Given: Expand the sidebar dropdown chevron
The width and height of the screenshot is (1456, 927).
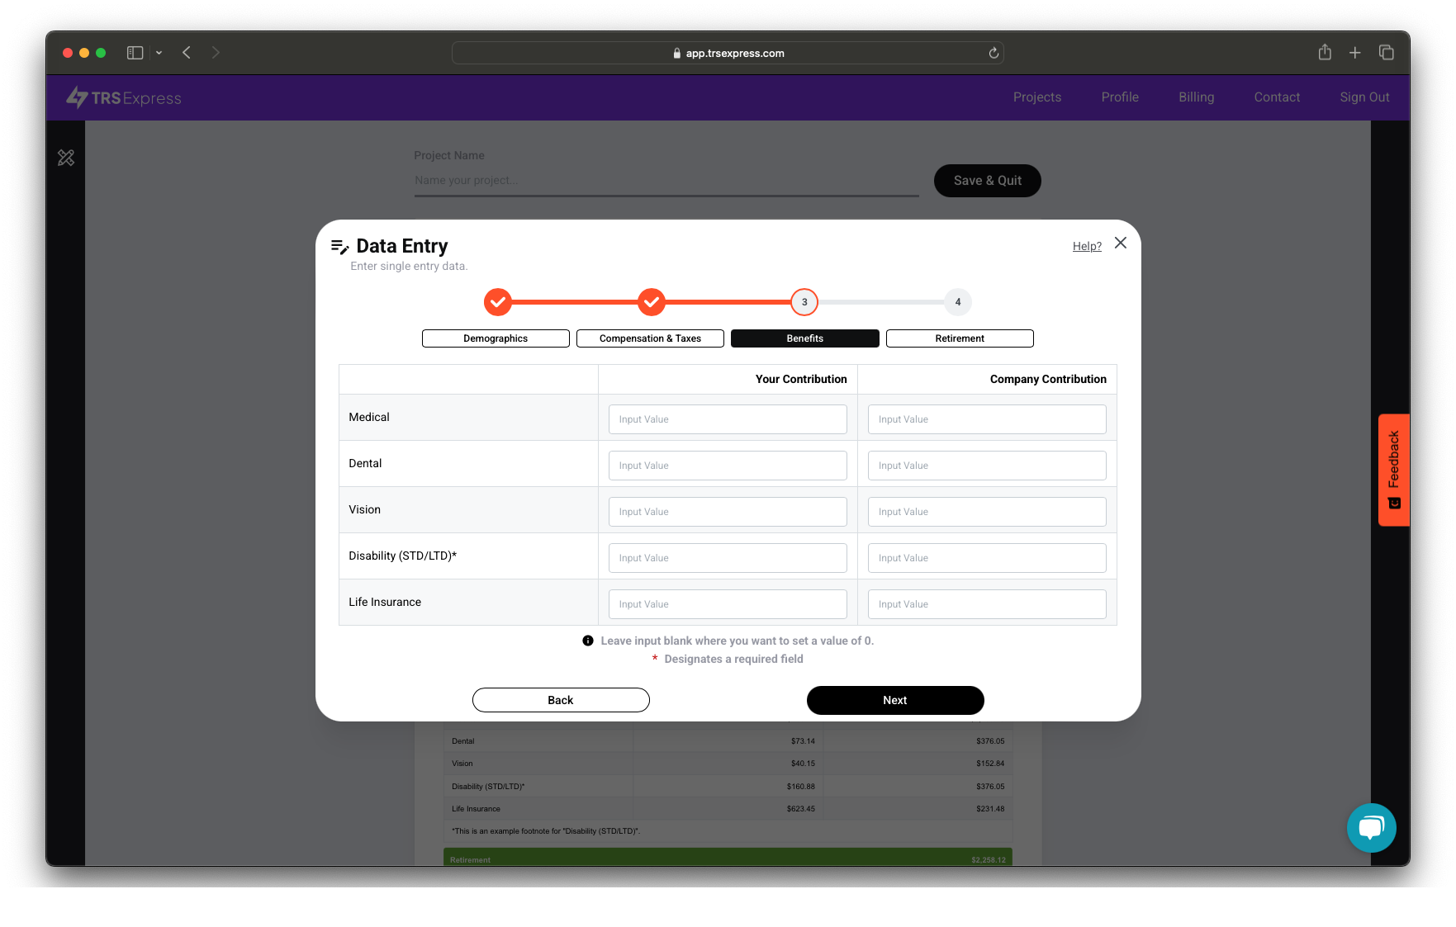Looking at the screenshot, I should tap(159, 53).
